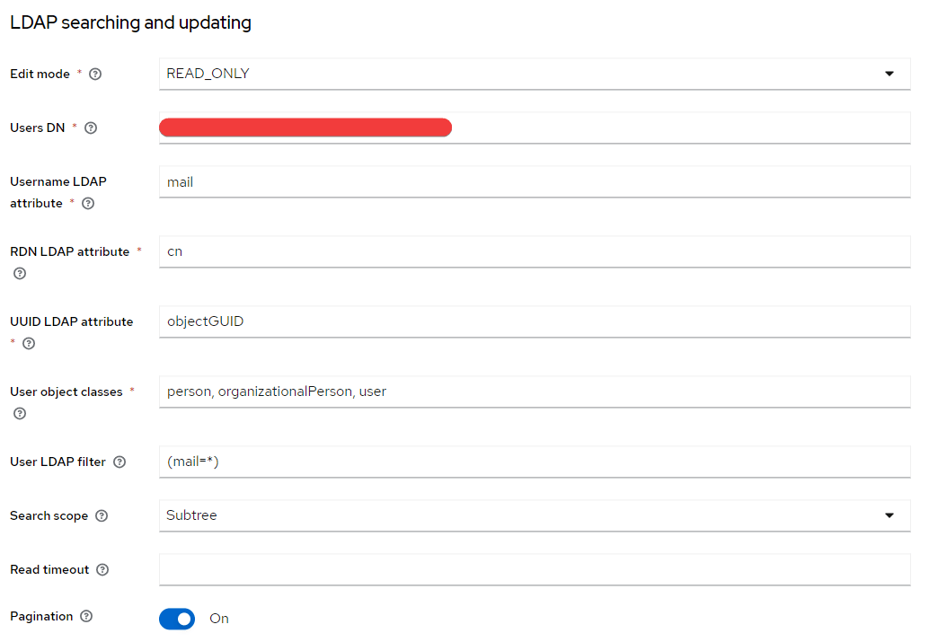Show help for RDN LDAP attribute
The image size is (938, 642).
[x=20, y=273]
